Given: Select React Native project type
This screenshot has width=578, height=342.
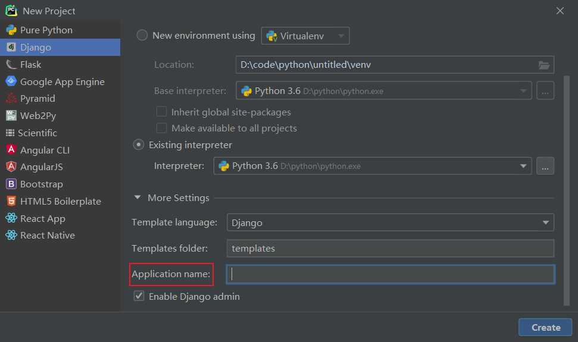Looking at the screenshot, I should coord(60,236).
